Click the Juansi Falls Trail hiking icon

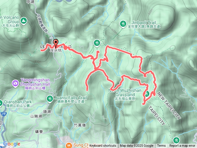(x=50, y=99)
